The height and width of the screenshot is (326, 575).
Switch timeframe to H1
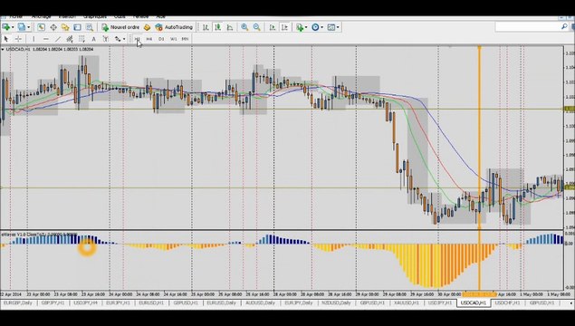pyautogui.click(x=137, y=39)
